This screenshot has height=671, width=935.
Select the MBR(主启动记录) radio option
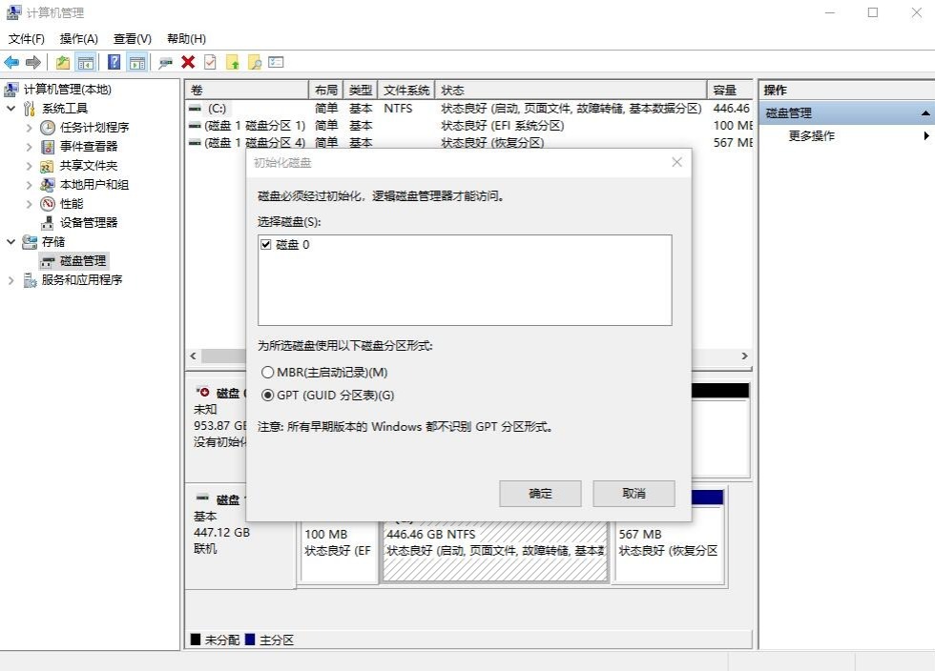point(267,373)
